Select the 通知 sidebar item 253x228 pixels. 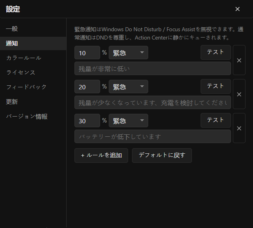point(33,43)
